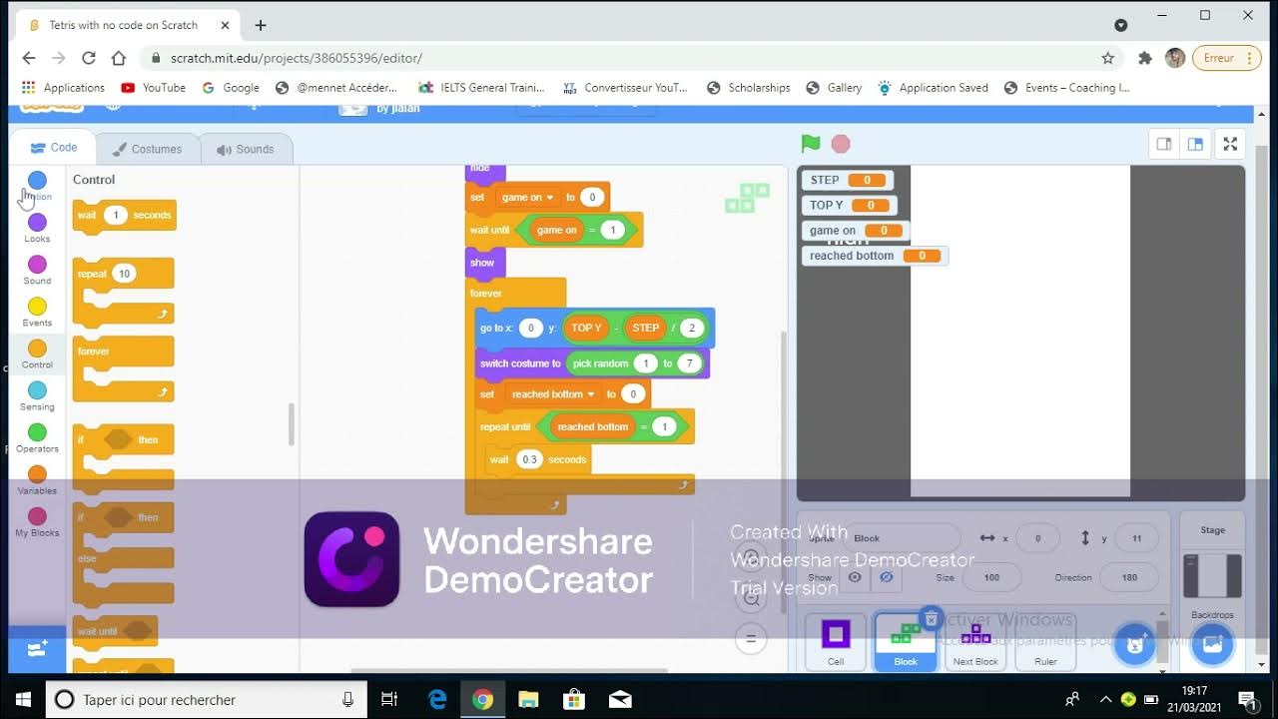1278x719 pixels.
Task: Click the sprite name field Block
Action: [904, 538]
